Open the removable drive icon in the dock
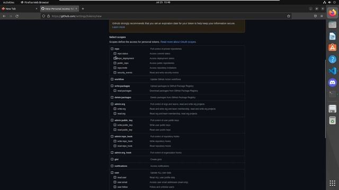 332,109
